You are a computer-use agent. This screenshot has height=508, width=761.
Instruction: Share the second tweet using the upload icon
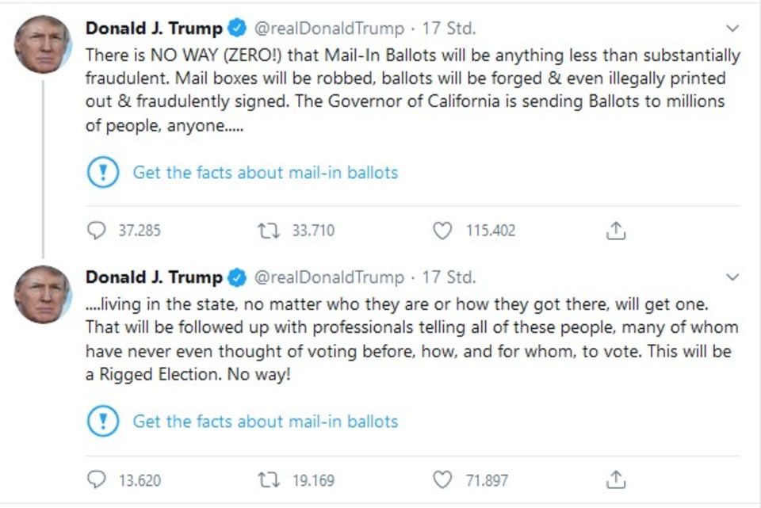click(x=616, y=479)
